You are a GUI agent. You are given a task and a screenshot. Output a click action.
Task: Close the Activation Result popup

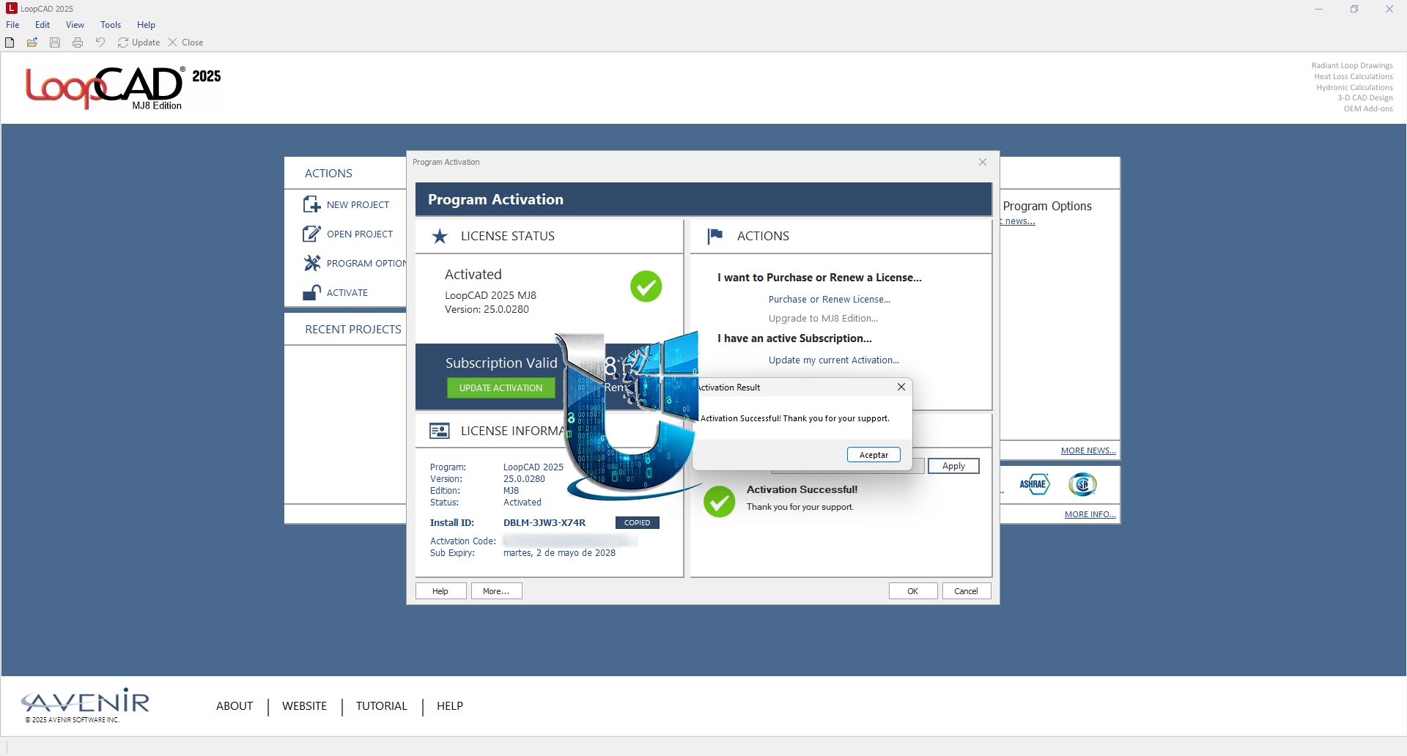coord(901,387)
